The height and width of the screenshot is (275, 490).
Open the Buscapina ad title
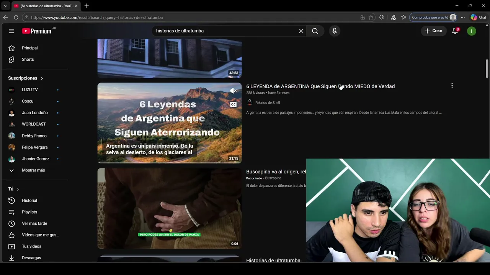[276, 172]
